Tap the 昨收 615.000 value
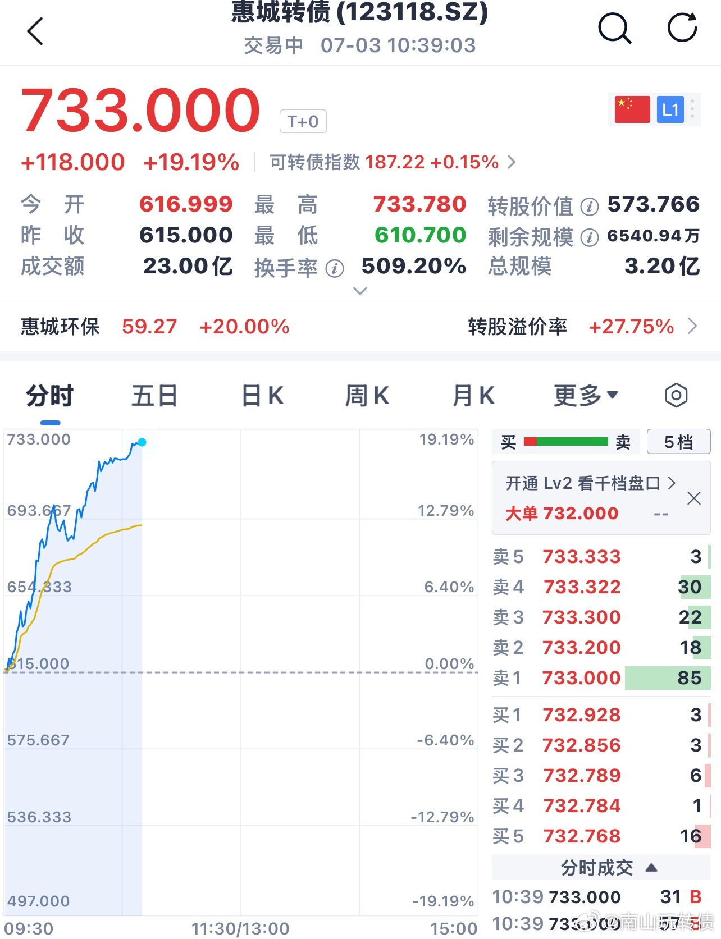721x939 pixels. click(x=186, y=235)
